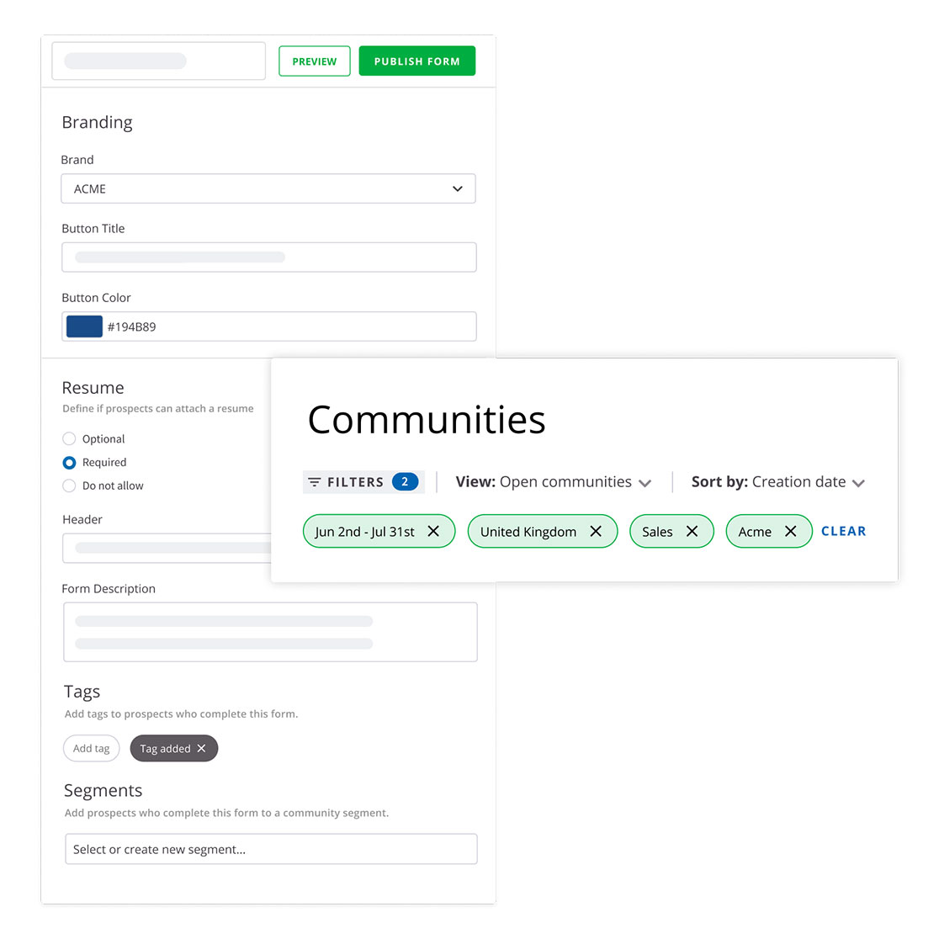Remove the United Kingdom filter chip
Viewport: 939px width, 939px height.
pyautogui.click(x=596, y=531)
